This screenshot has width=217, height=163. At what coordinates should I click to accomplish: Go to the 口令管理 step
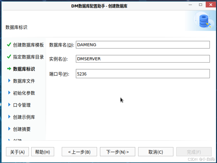pyautogui.click(x=22, y=105)
